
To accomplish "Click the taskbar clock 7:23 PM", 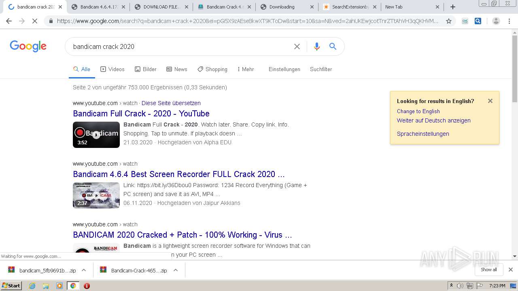I will [x=497, y=286].
